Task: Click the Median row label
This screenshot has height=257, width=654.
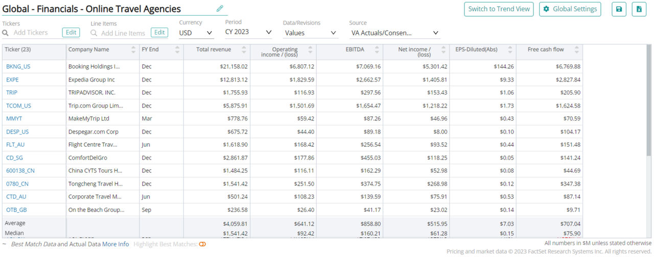Action: [14, 234]
